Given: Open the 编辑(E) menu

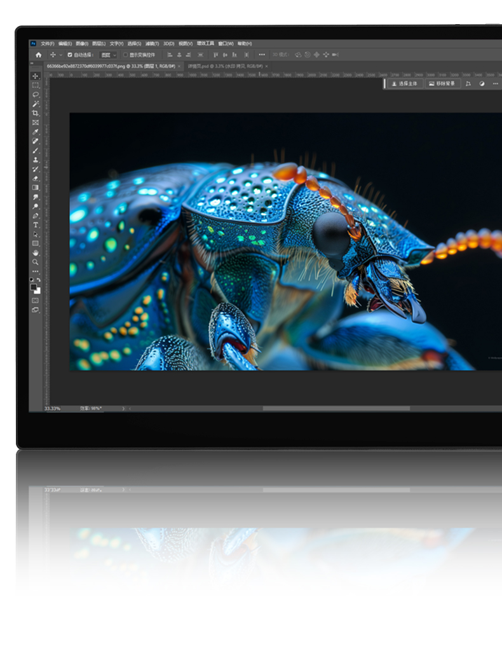Looking at the screenshot, I should pyautogui.click(x=65, y=44).
